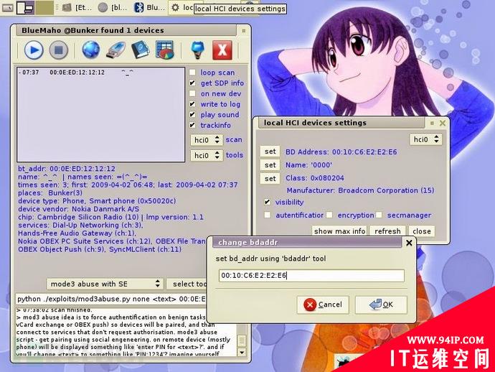Toggle the trackinfo checkbox
This screenshot has height=372, width=495.
click(192, 125)
